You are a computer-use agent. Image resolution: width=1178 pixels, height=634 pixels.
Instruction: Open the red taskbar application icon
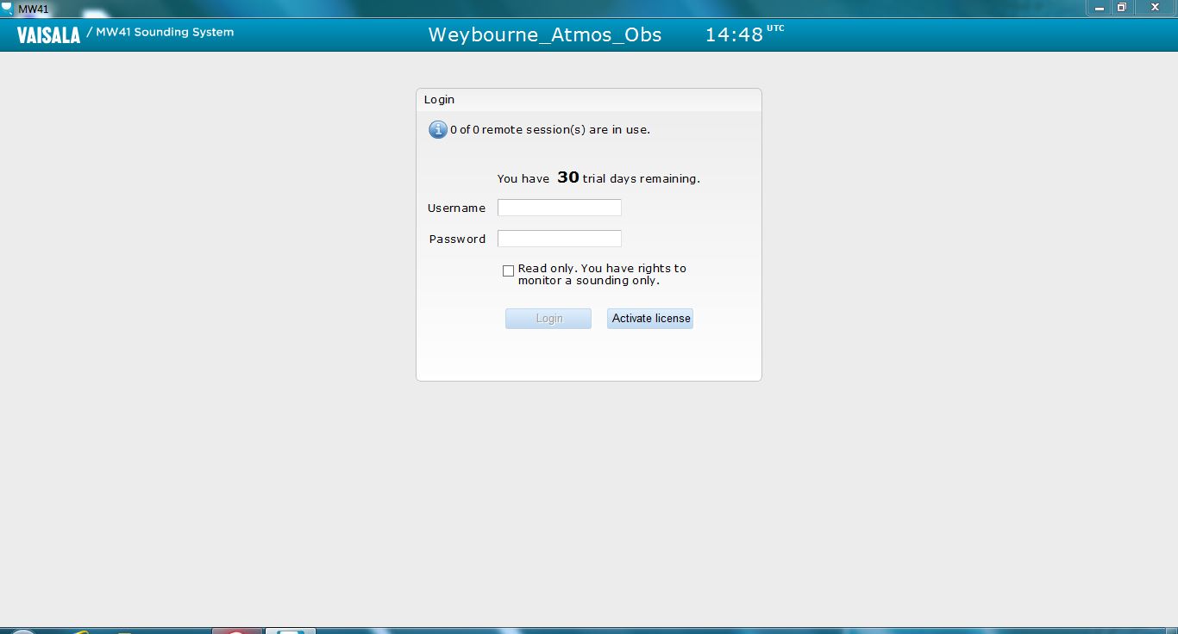(235, 631)
